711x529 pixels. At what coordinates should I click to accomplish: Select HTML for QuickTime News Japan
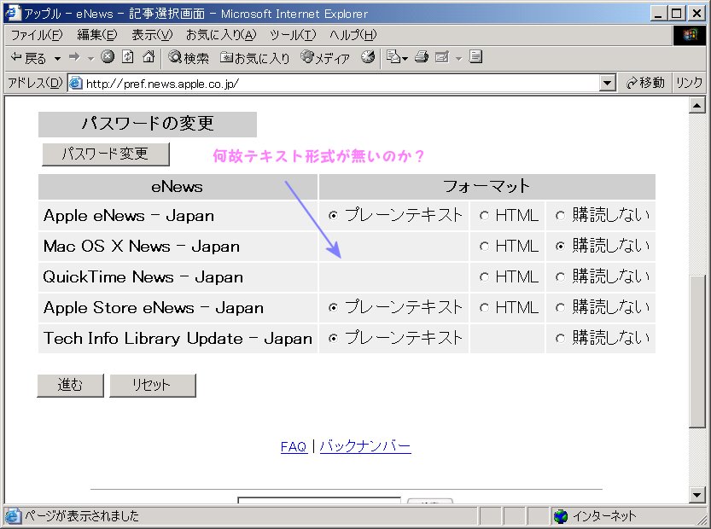(484, 277)
